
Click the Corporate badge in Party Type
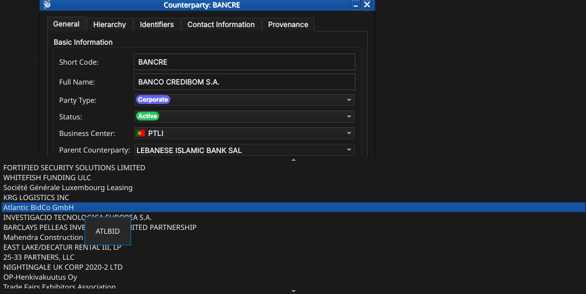click(153, 99)
